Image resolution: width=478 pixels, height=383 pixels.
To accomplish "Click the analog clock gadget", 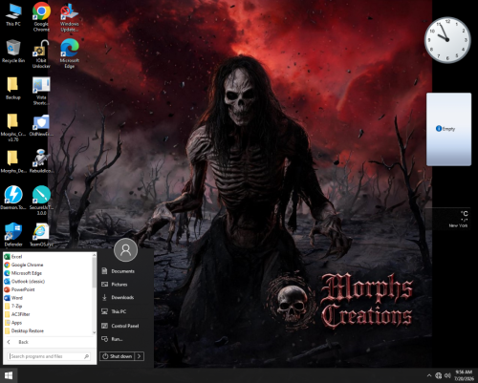I will (x=447, y=40).
